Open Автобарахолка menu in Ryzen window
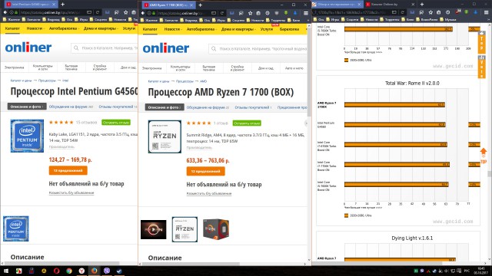 coord(201,29)
